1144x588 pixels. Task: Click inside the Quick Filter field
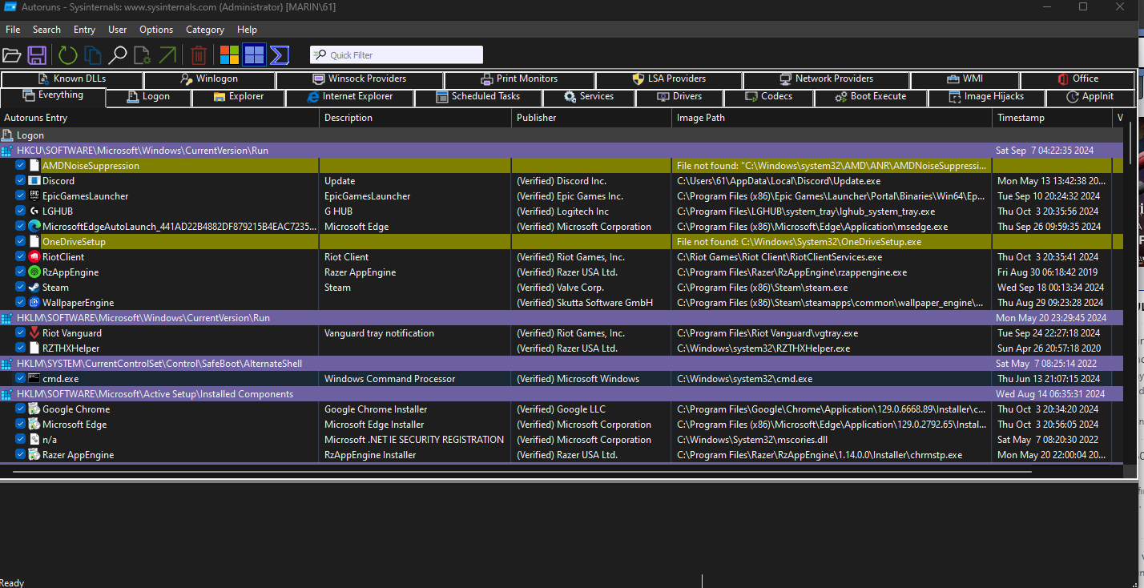[x=397, y=55]
